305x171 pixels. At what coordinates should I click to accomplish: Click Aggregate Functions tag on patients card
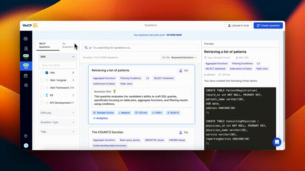tap(104, 78)
